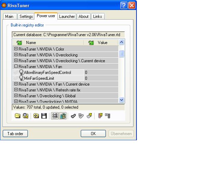Screen dimensions: 220x176
Task: Click the AllowBinaryFanSpeedControl entry name
Action: (47, 73)
